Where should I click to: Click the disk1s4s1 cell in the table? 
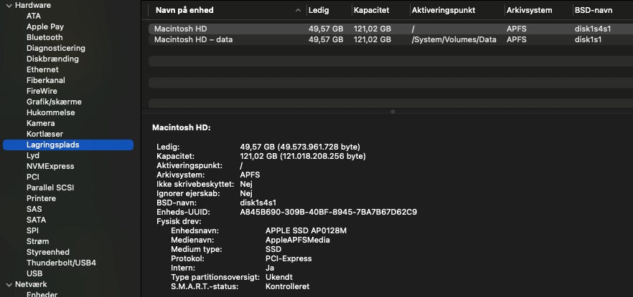(593, 29)
